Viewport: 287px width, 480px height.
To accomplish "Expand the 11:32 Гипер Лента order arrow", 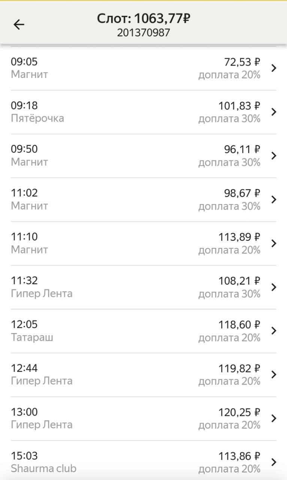I will (274, 287).
